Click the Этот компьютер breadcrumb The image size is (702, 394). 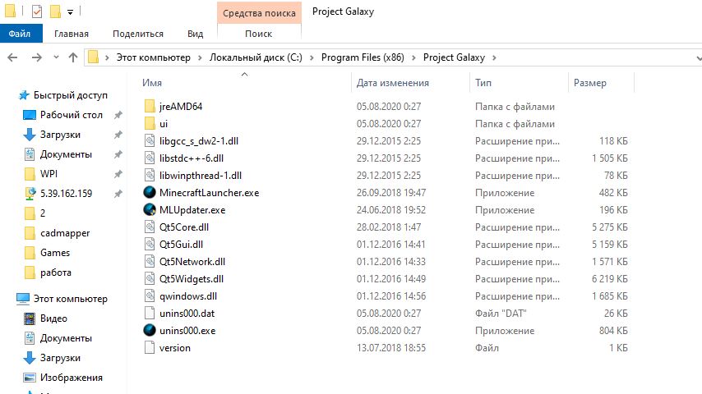[x=154, y=57]
